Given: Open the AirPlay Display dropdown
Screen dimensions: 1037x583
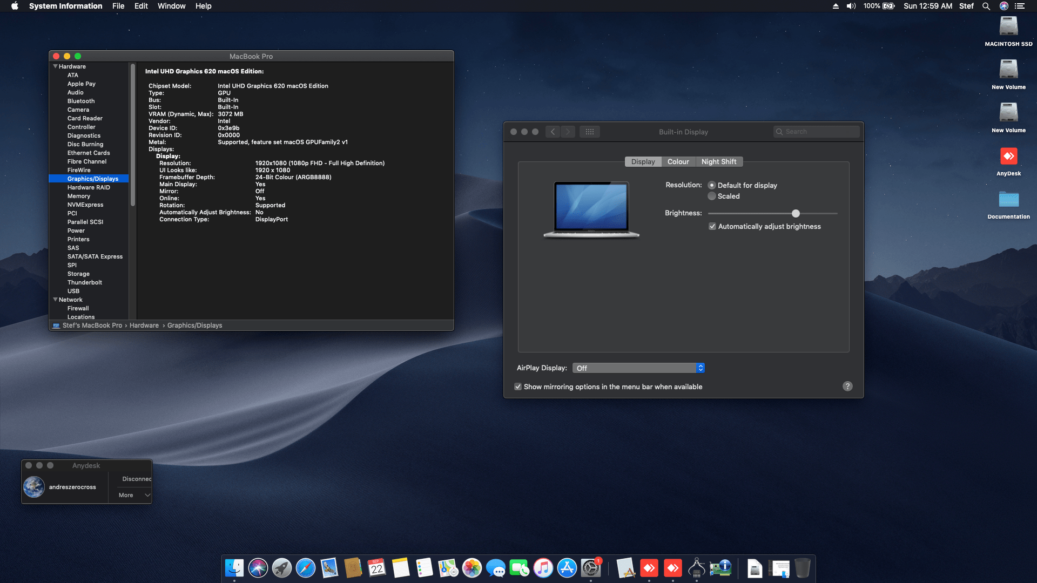Looking at the screenshot, I should click(638, 368).
